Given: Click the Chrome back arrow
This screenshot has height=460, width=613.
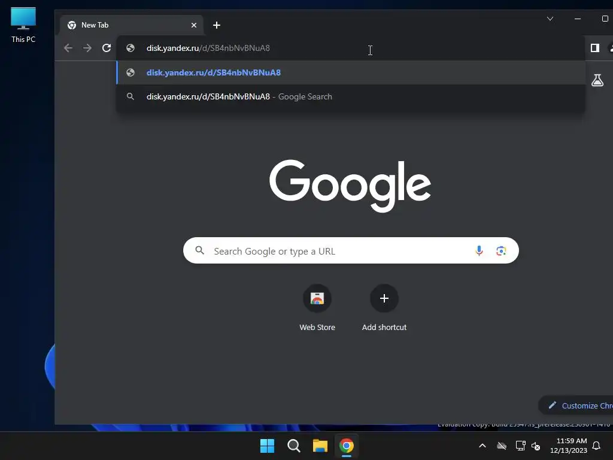Looking at the screenshot, I should [x=68, y=48].
